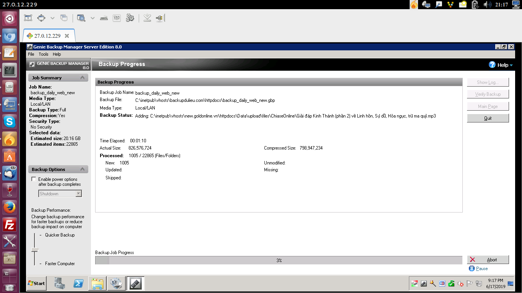This screenshot has height=293, width=522.
Task: Collapse the Backup Options panel
Action: tap(83, 169)
